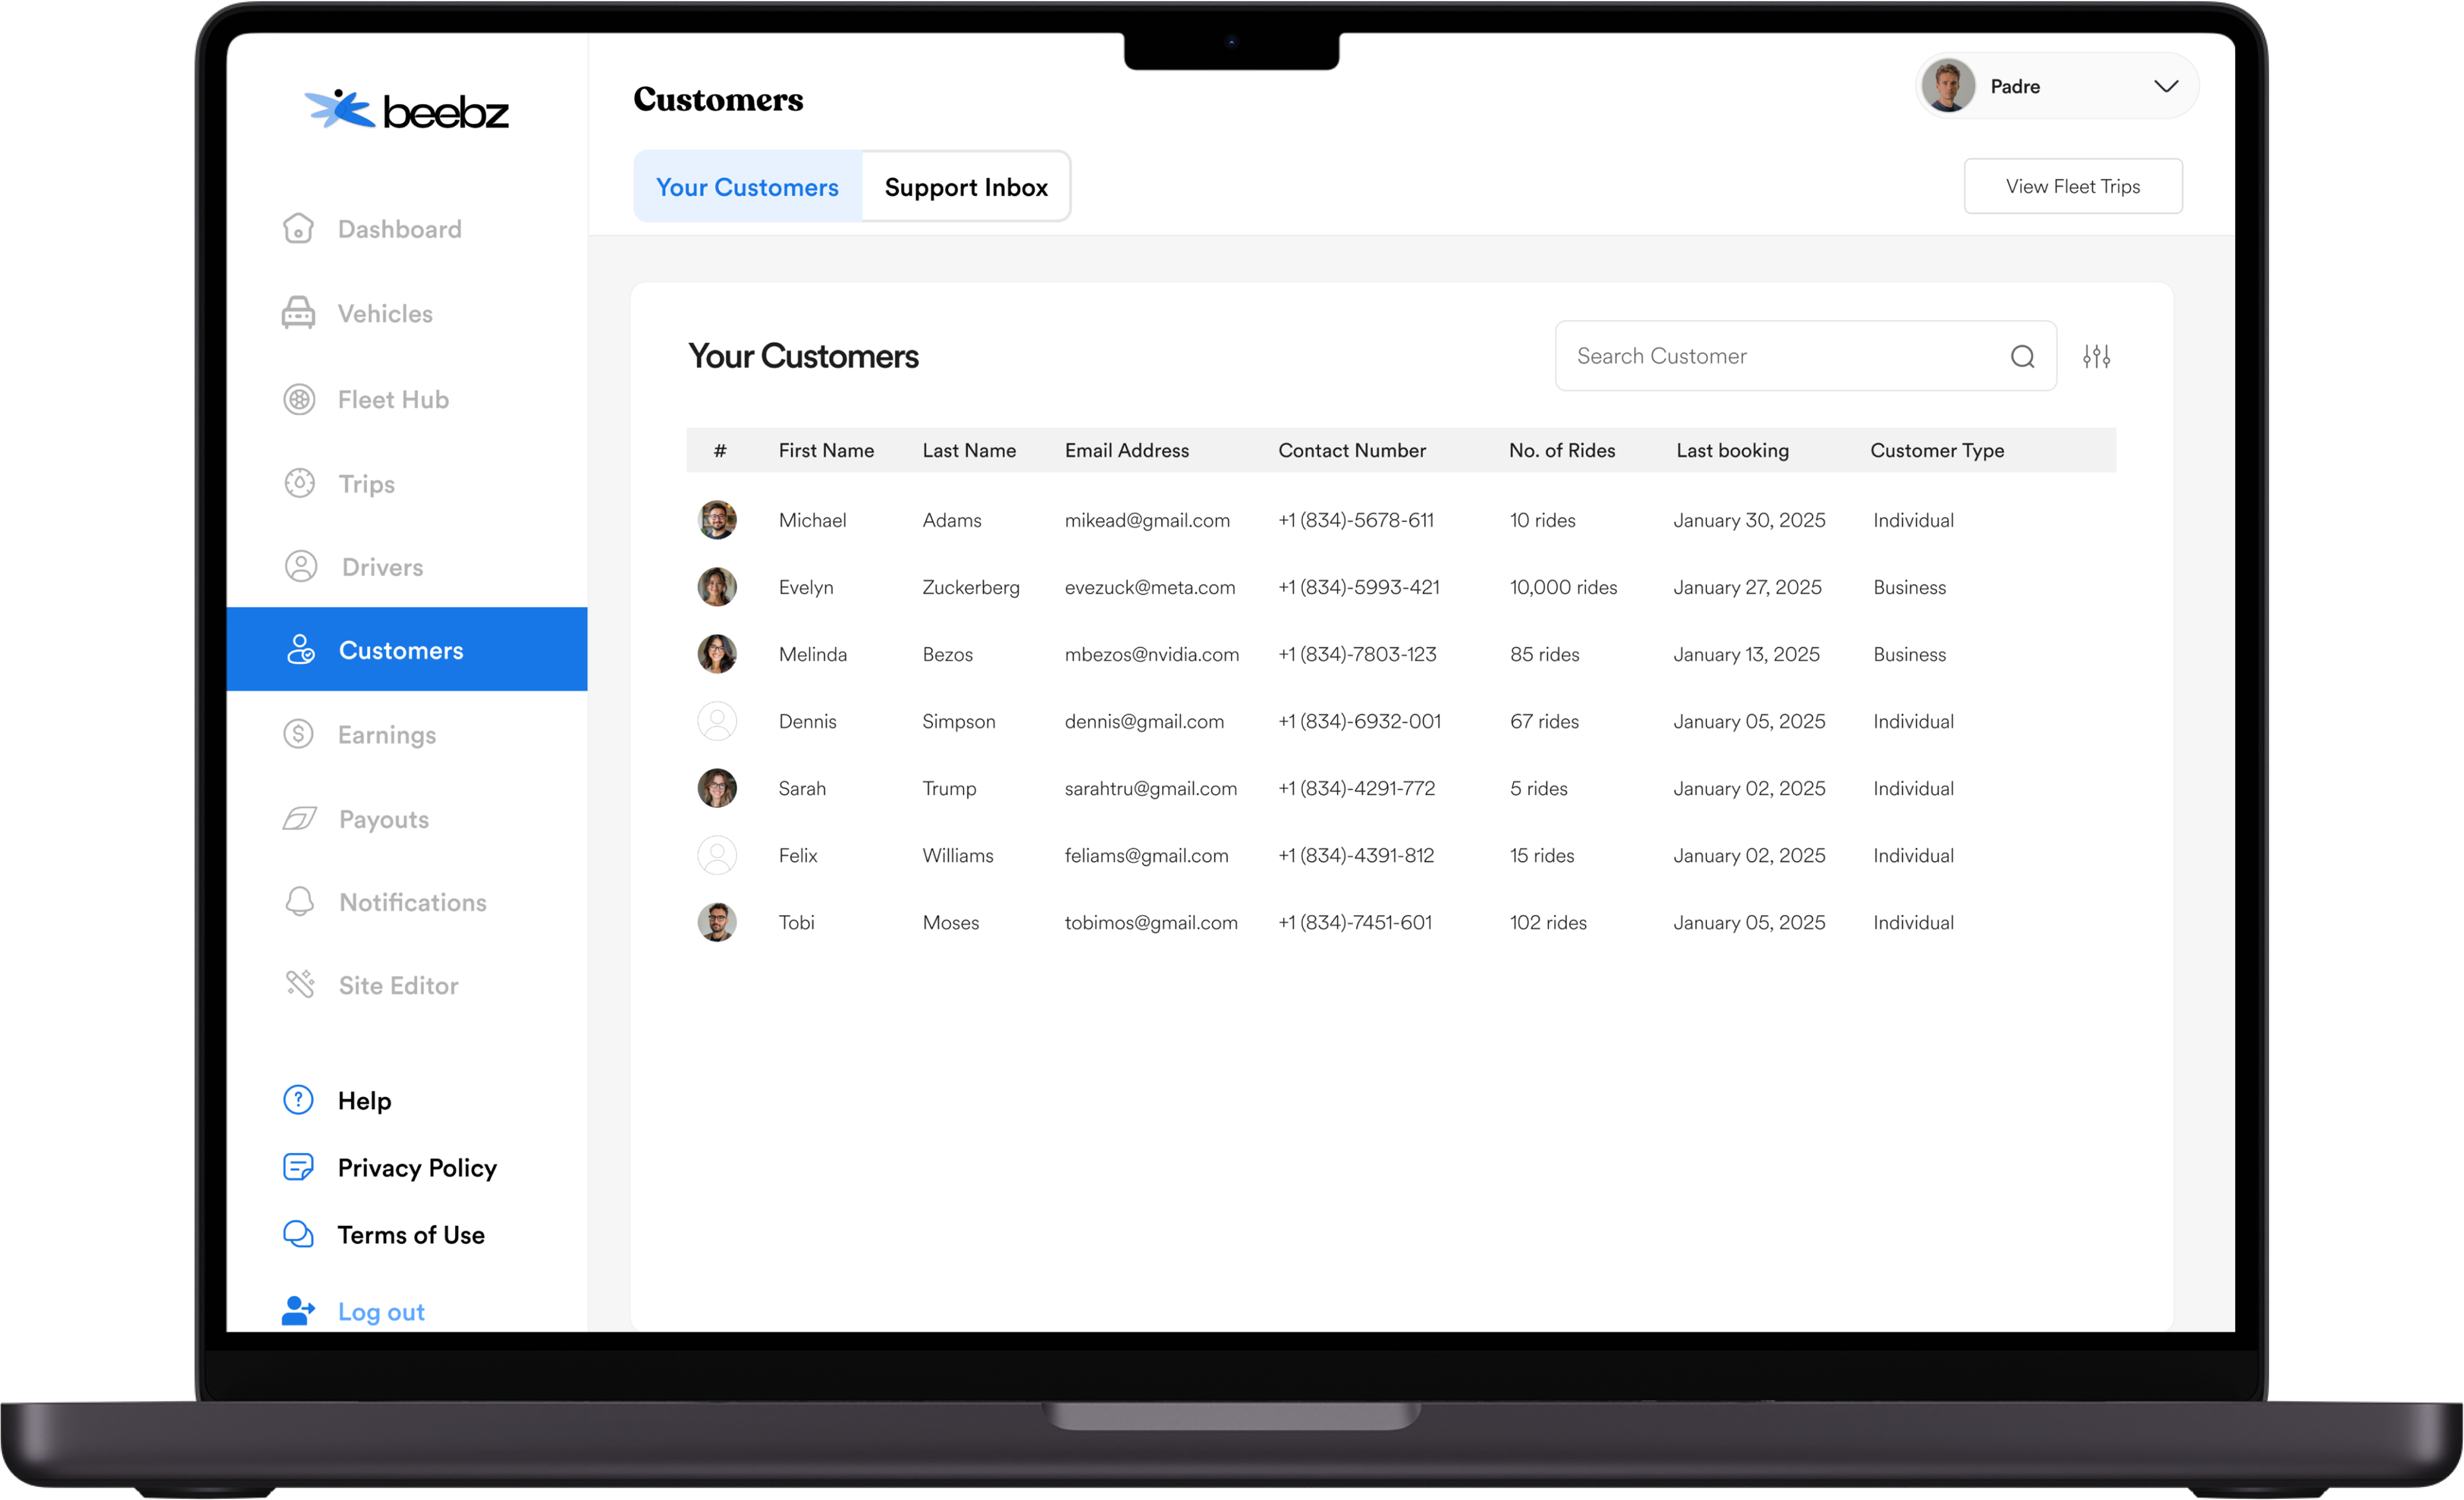Click the Payouts icon
The image size is (2464, 1500).
299,819
